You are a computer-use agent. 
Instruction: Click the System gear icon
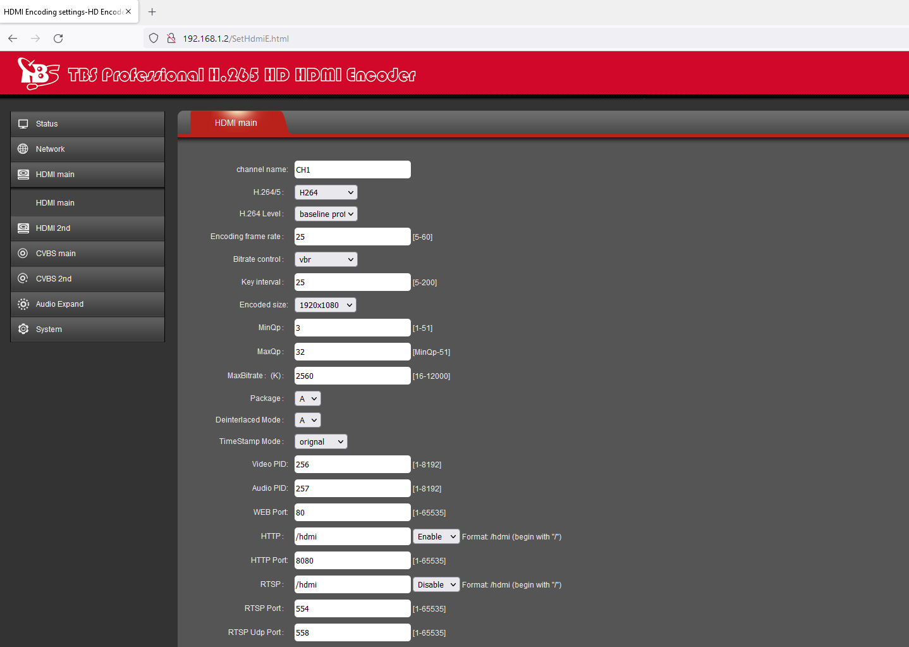23,330
